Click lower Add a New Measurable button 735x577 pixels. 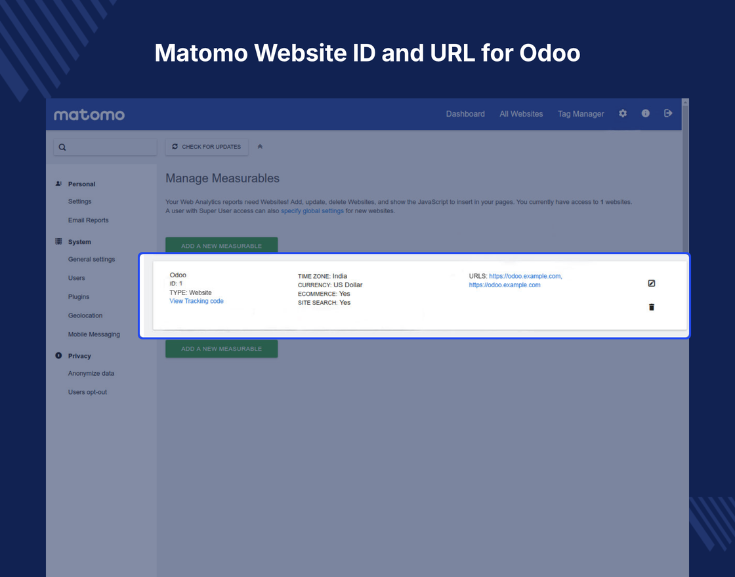(x=221, y=348)
